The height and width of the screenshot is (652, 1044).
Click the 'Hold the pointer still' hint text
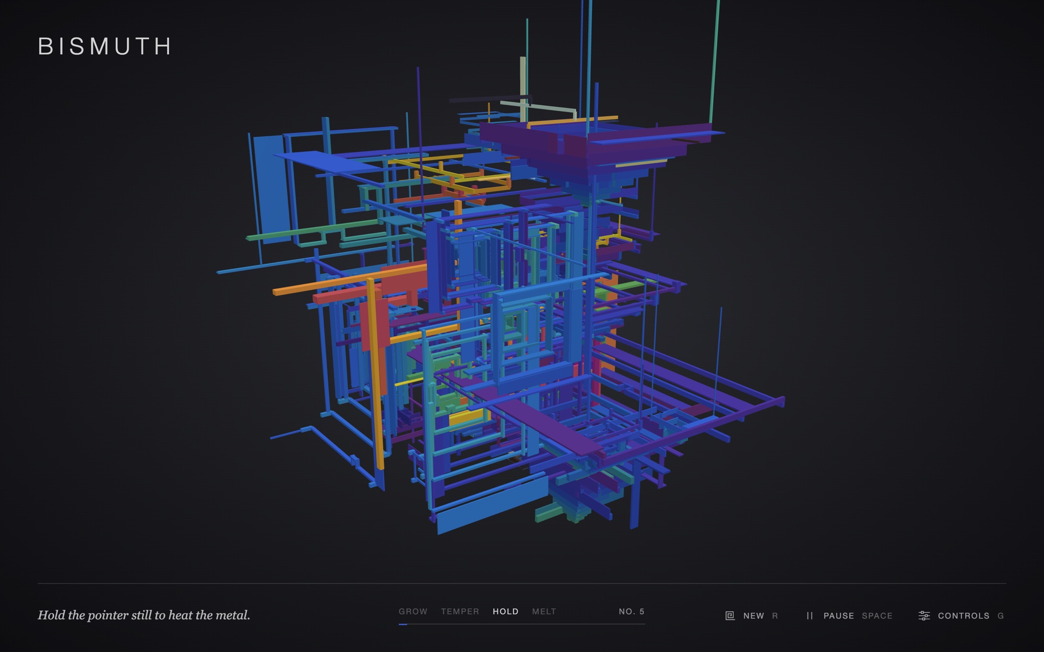[144, 615]
